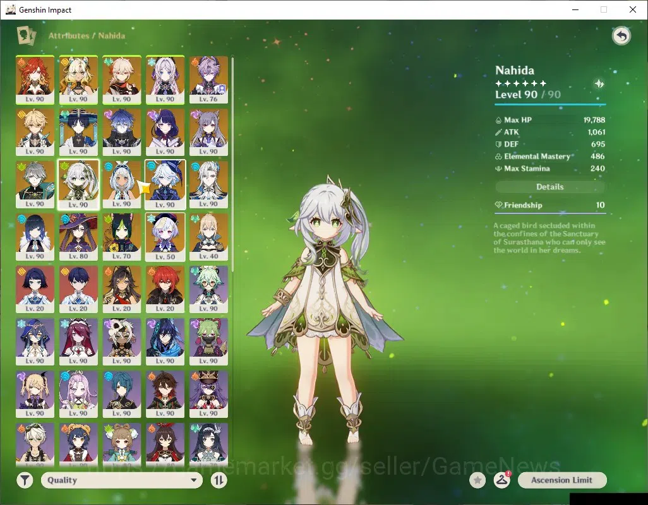Select Fischl's portrait
648x505 pixels.
tap(35, 395)
